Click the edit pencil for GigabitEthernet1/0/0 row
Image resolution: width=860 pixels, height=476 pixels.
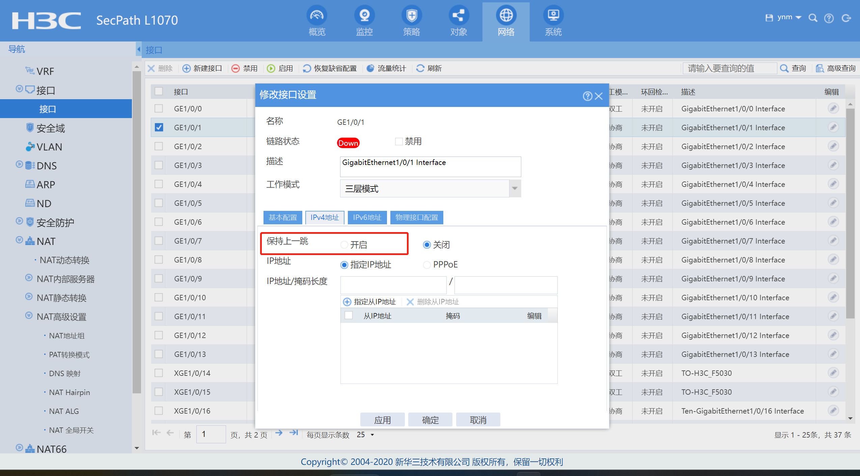pos(833,108)
